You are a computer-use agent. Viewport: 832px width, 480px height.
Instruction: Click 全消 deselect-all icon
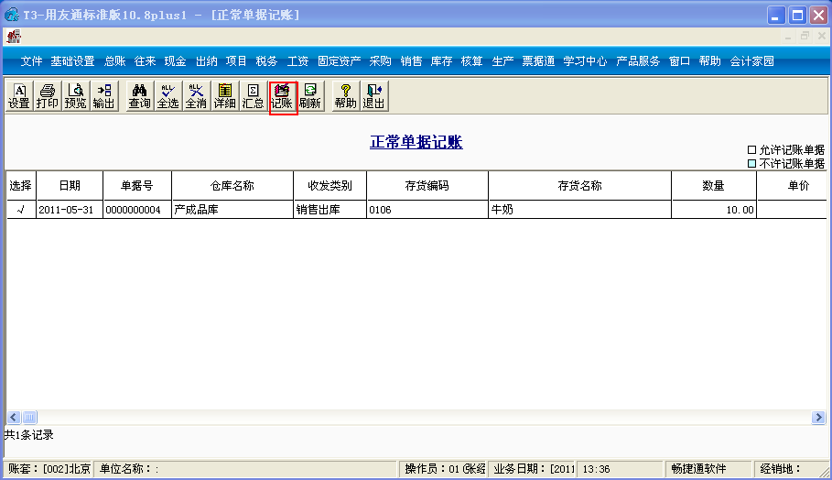[x=196, y=96]
